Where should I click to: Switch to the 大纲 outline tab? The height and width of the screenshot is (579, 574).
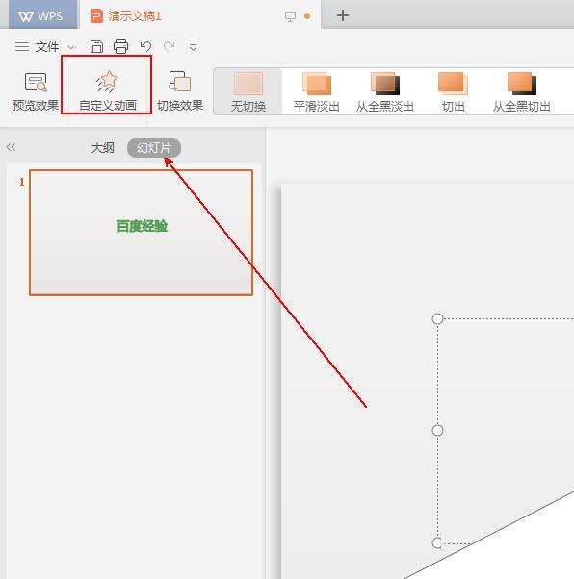click(102, 148)
